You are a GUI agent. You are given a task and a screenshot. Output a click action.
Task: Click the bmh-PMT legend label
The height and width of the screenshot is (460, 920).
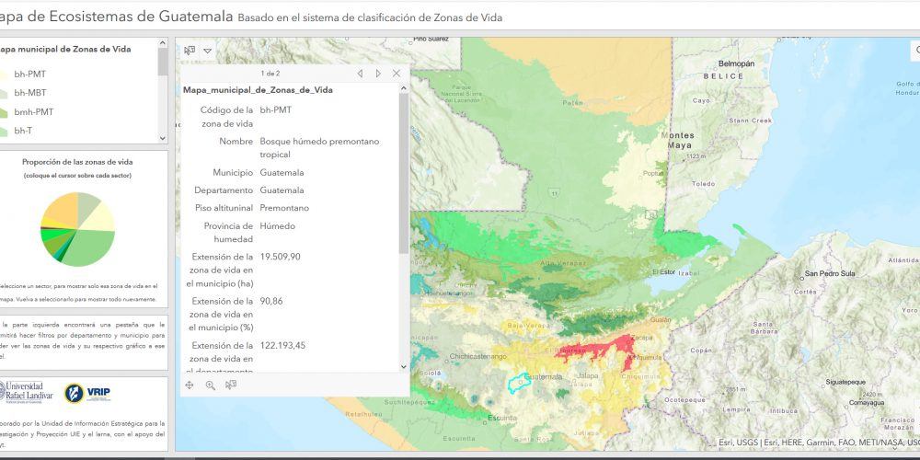tap(34, 111)
